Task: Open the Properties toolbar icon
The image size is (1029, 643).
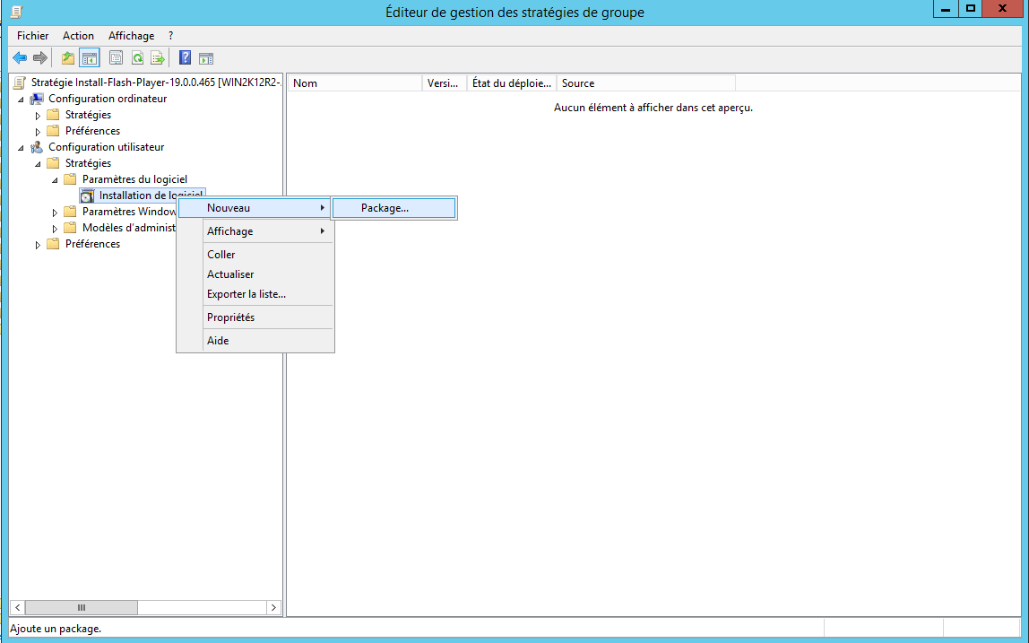Action: (x=116, y=58)
